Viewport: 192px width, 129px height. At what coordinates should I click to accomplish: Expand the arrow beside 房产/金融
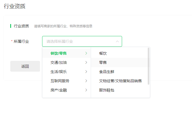click(x=86, y=90)
